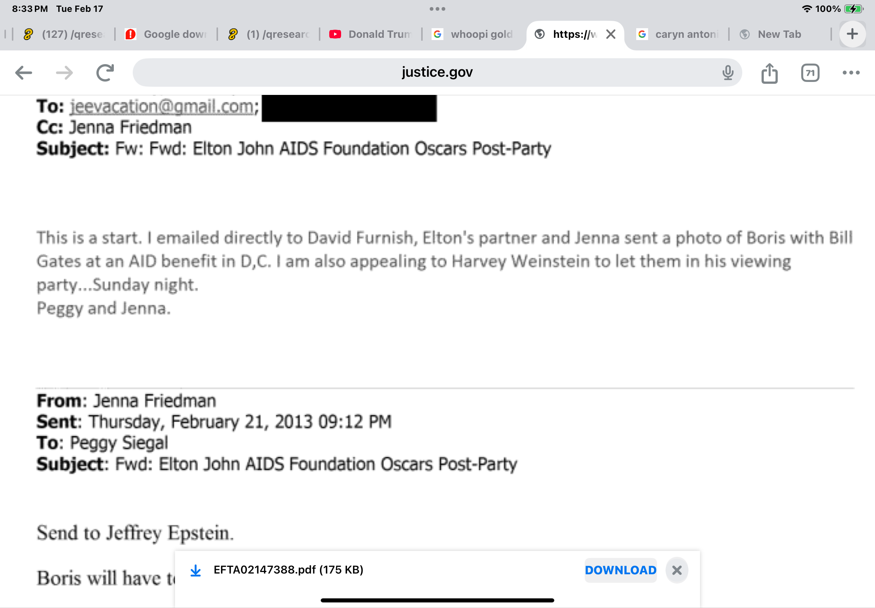This screenshot has height=608, width=875.
Task: Close the current https tab
Action: [611, 34]
